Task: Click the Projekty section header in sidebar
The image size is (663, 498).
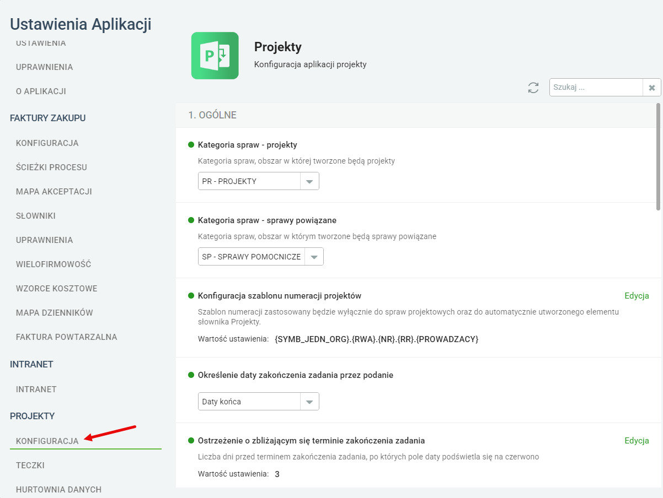Action: point(33,416)
